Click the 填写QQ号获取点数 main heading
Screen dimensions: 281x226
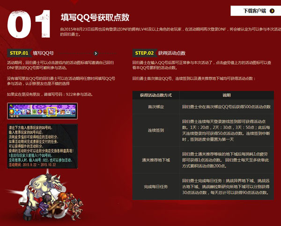(x=95, y=17)
